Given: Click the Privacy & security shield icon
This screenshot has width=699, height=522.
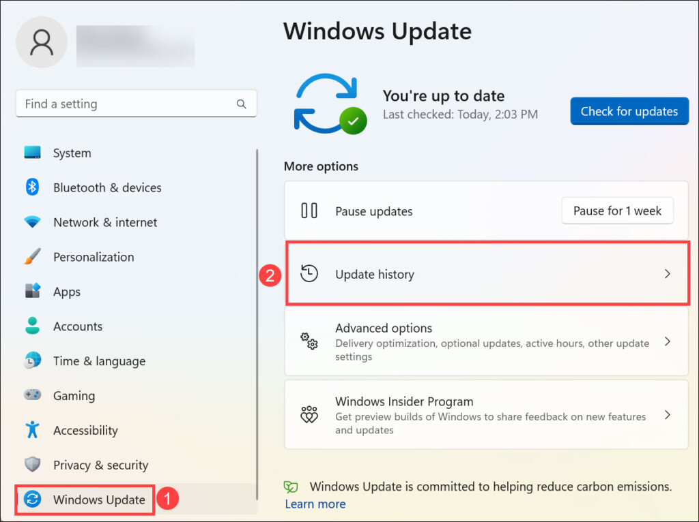Looking at the screenshot, I should coord(32,465).
